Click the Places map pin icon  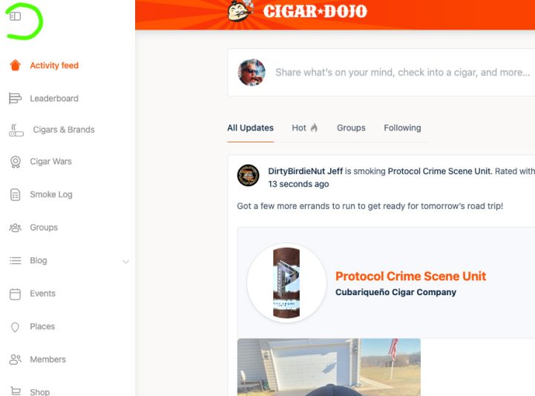15,327
